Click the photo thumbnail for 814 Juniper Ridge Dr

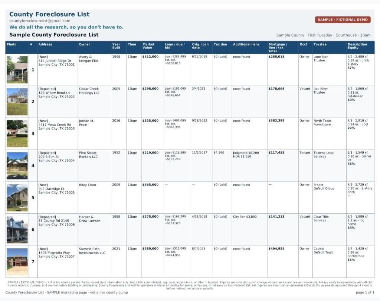pyautogui.click(x=17, y=70)
